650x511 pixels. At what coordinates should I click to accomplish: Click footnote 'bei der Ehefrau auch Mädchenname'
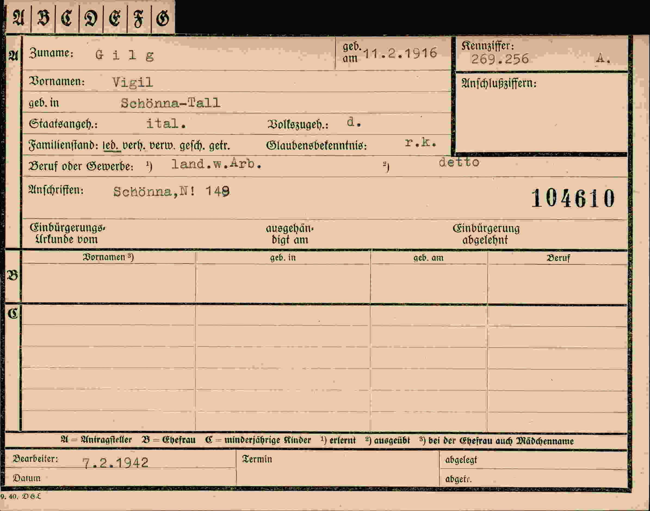[501, 441]
